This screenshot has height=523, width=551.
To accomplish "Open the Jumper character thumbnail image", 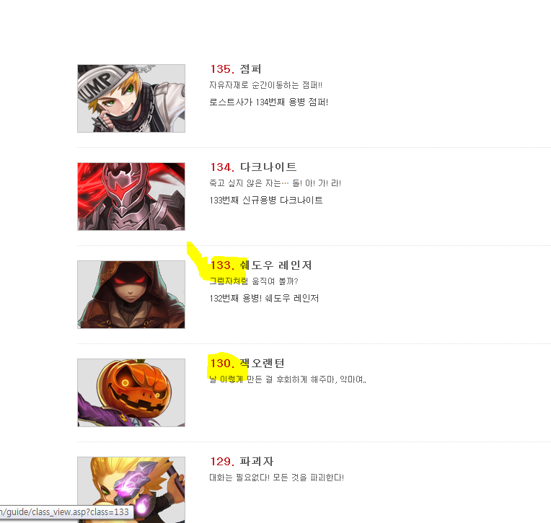I will (131, 98).
